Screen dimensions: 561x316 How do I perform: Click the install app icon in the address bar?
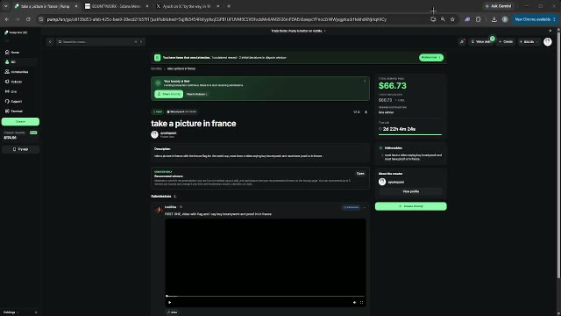[433, 19]
